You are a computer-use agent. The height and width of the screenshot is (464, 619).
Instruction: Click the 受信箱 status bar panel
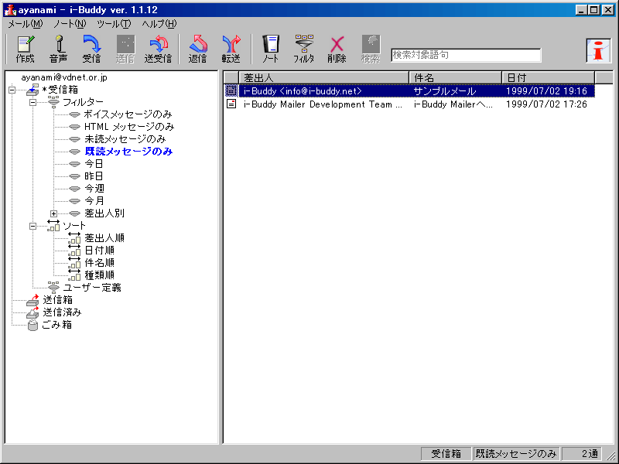click(446, 454)
